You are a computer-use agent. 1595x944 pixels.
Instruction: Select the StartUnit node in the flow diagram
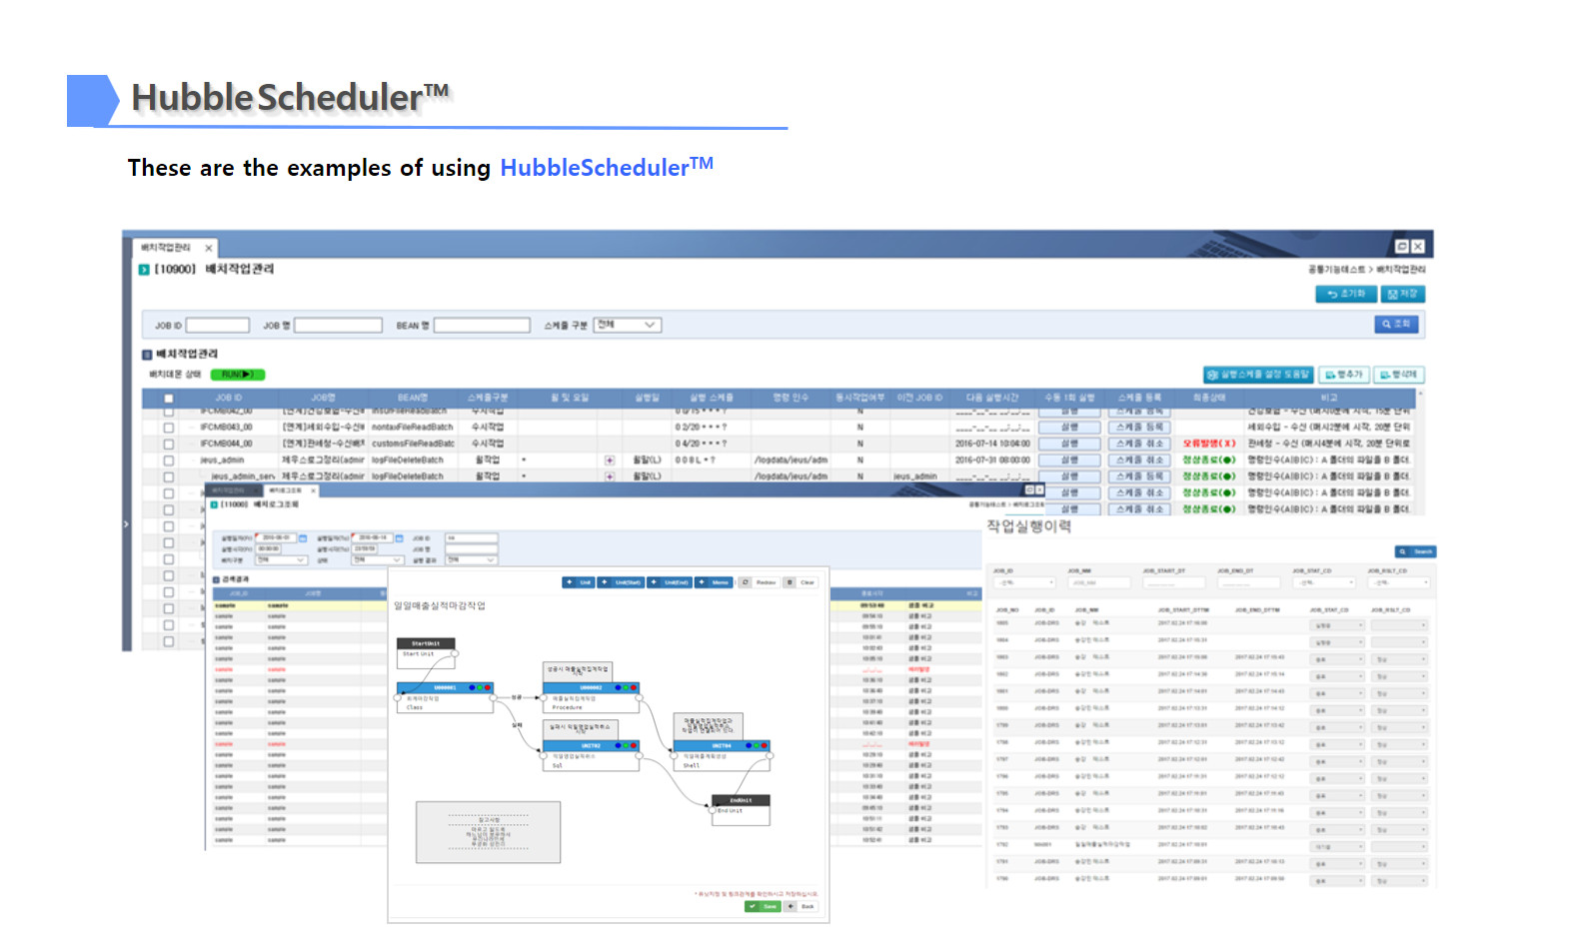coord(426,652)
